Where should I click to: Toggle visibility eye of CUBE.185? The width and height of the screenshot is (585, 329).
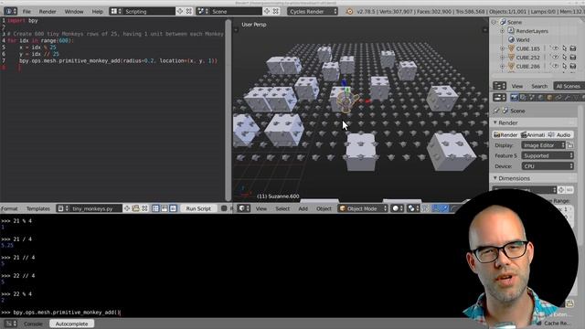pyautogui.click(x=555, y=48)
